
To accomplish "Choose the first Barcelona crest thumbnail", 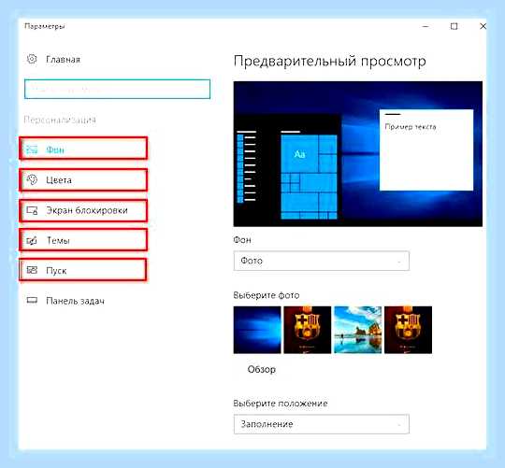I will (x=308, y=330).
